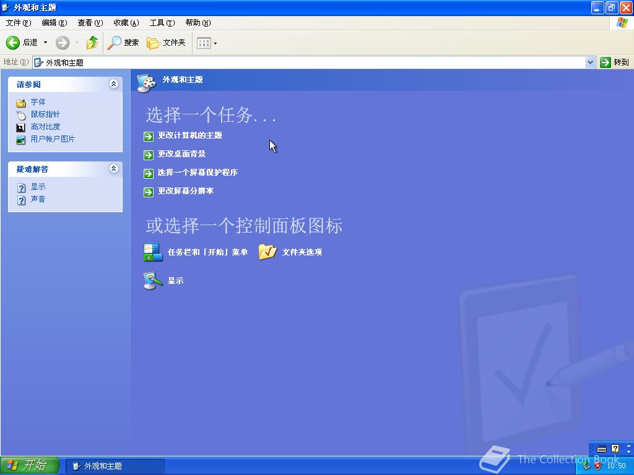The height and width of the screenshot is (475, 634).
Task: Click the palette icon in 外观和主题 header
Action: point(146,82)
